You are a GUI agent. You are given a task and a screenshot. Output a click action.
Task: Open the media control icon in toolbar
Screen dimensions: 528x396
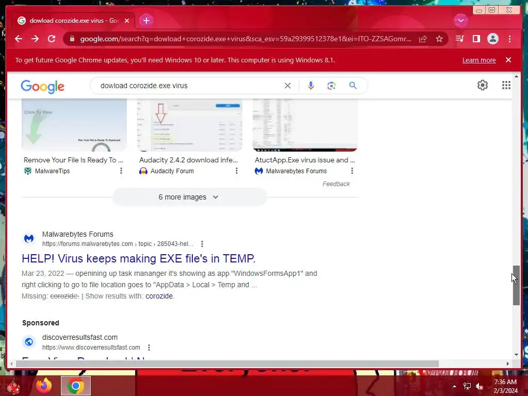(459, 39)
